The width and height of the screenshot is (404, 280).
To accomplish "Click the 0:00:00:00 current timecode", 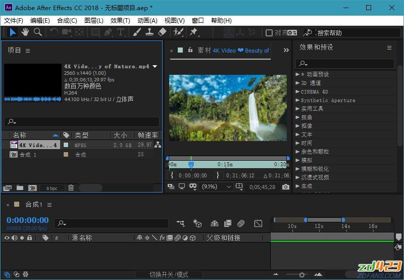I will click(x=28, y=220).
